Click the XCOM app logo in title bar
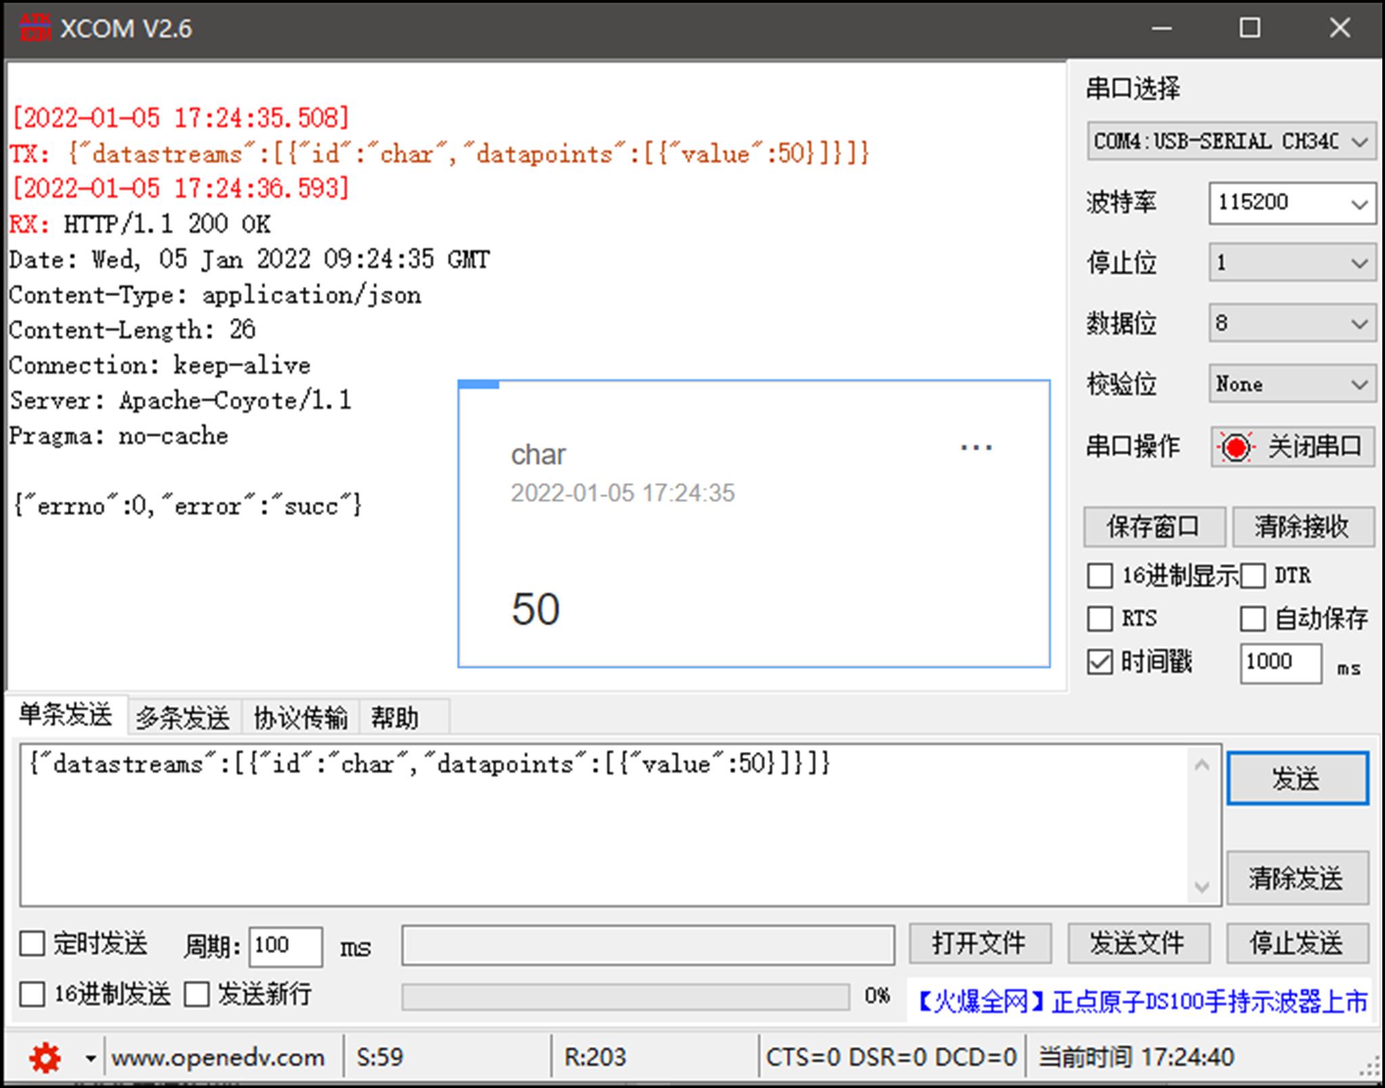The image size is (1385, 1088). click(34, 28)
